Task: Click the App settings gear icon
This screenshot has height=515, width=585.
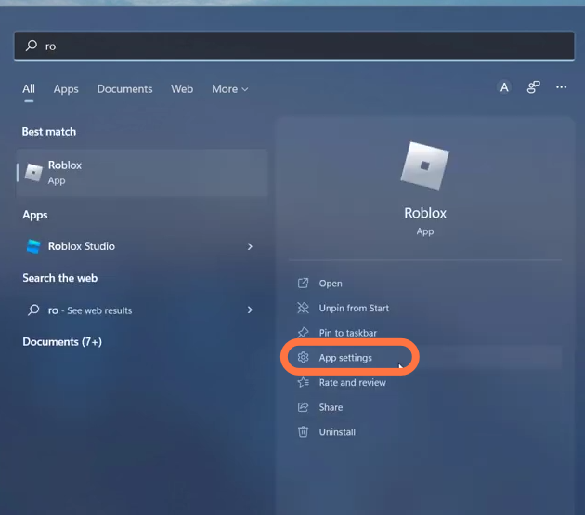Action: click(x=303, y=357)
